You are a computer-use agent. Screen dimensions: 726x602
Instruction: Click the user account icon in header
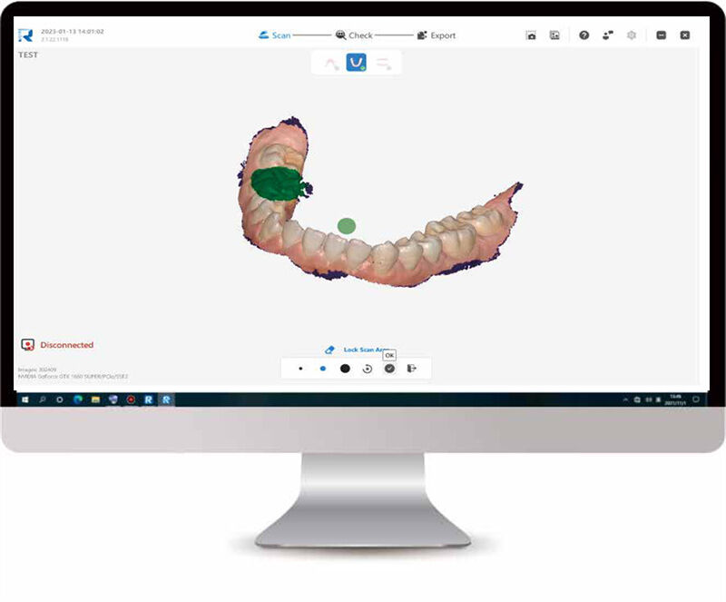pos(607,35)
